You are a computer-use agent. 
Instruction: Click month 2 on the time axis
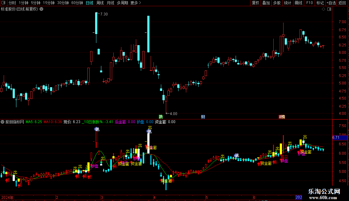click(57, 198)
